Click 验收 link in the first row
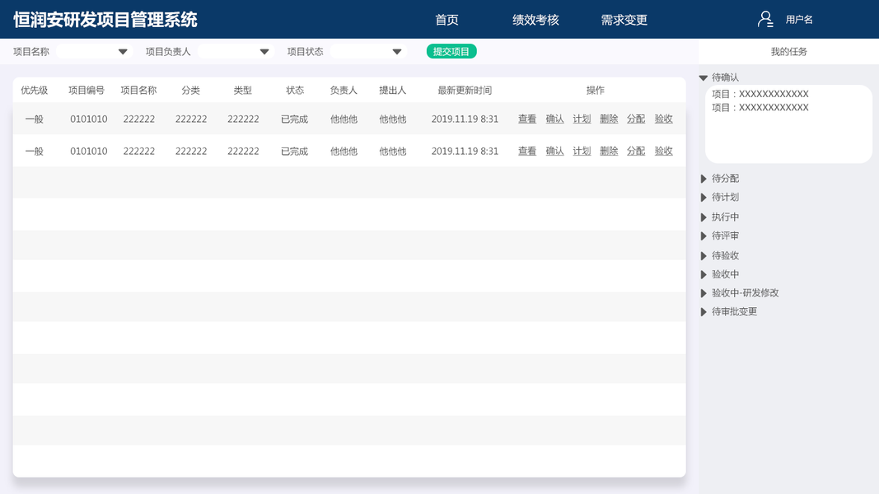 point(664,119)
